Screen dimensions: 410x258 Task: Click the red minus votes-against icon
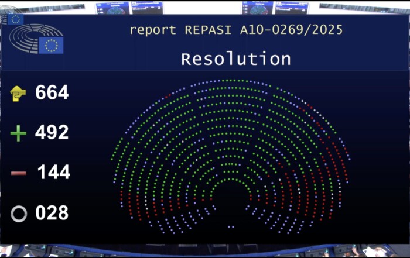[18, 173]
